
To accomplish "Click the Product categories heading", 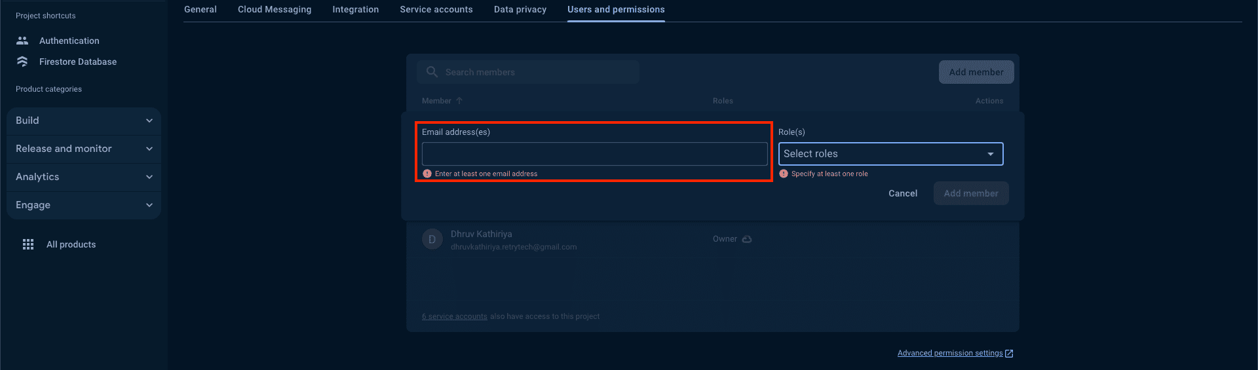I will (48, 89).
